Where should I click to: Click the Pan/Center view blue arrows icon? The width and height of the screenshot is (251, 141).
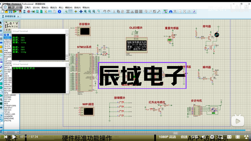(x=81, y=11)
